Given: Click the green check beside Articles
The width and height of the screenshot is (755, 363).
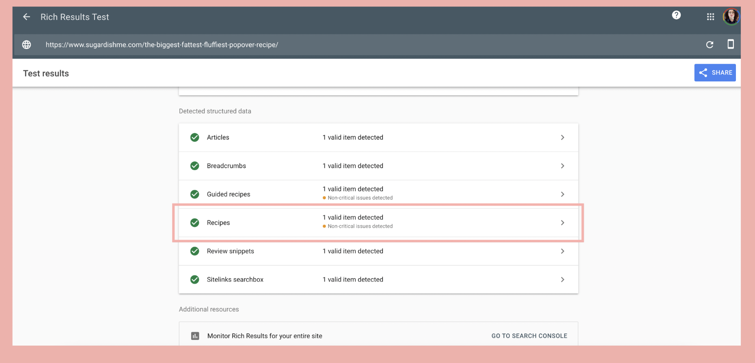Looking at the screenshot, I should (195, 137).
